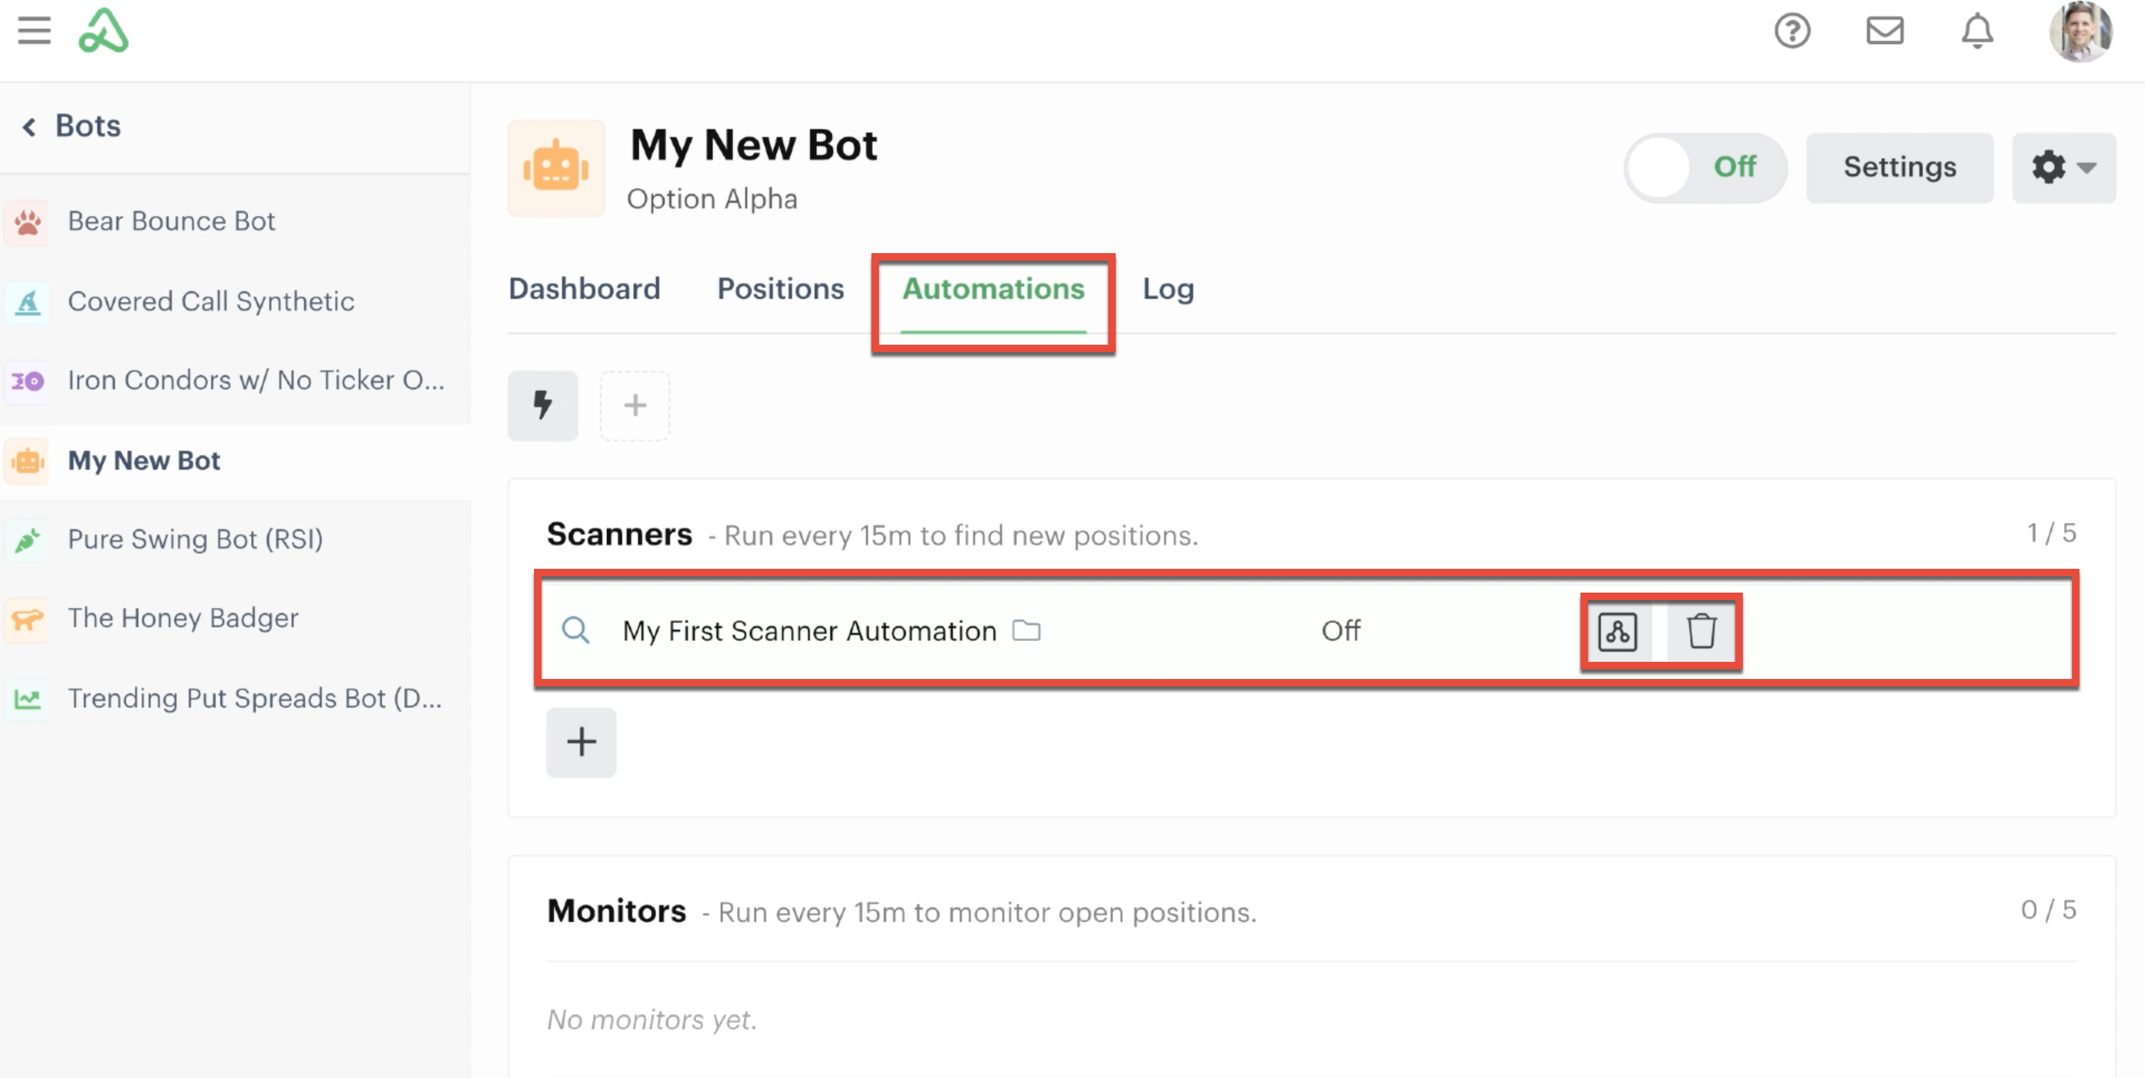The height and width of the screenshot is (1078, 2145).
Task: Switch to the Dashboard tab
Action: tap(584, 289)
